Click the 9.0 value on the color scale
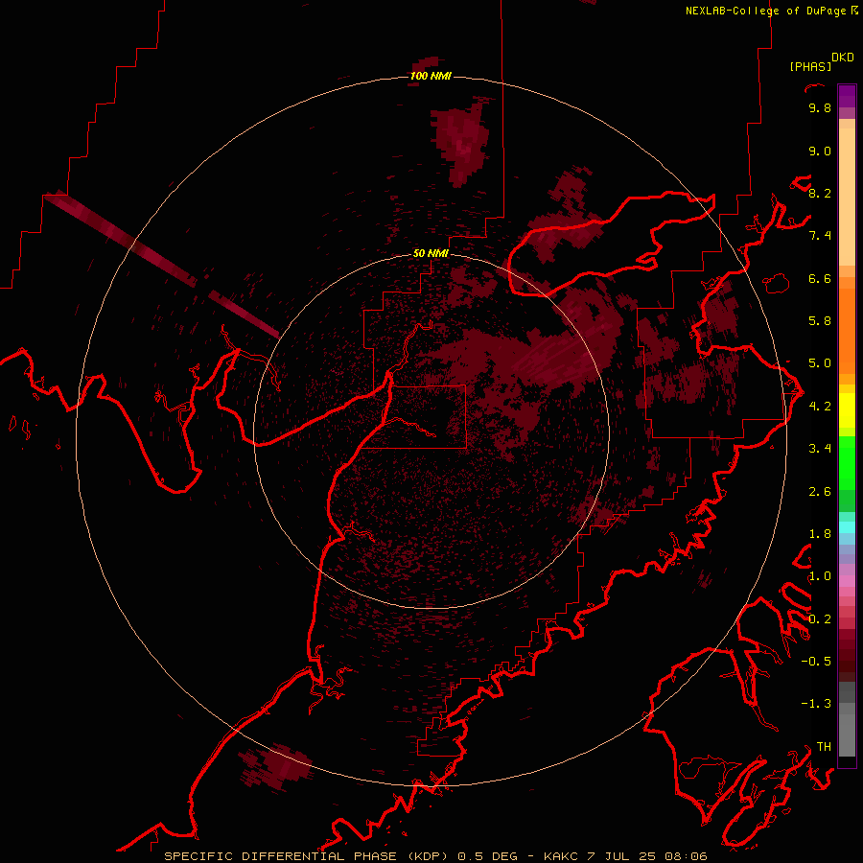Viewport: 863px width, 863px height. coord(820,151)
